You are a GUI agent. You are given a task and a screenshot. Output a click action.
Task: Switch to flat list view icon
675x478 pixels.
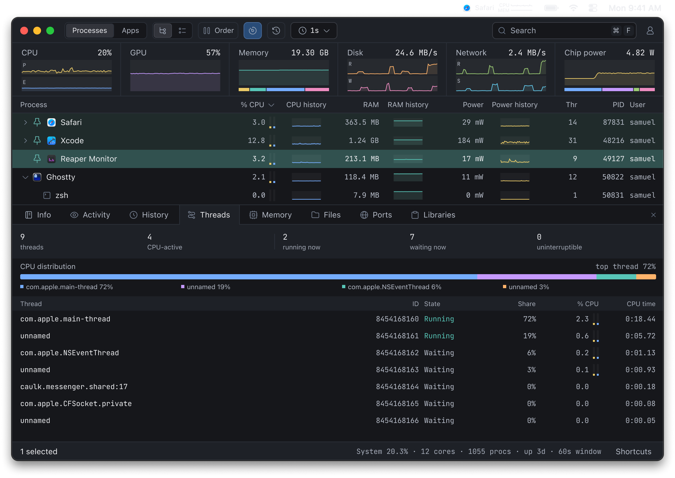click(182, 31)
